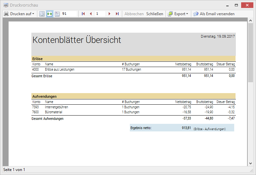Click the page number input field
The height and width of the screenshot is (175, 256).
pos(100,14)
